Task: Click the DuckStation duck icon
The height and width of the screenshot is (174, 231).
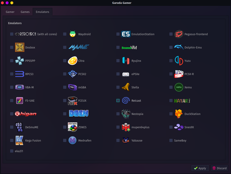Action: click(x=179, y=114)
